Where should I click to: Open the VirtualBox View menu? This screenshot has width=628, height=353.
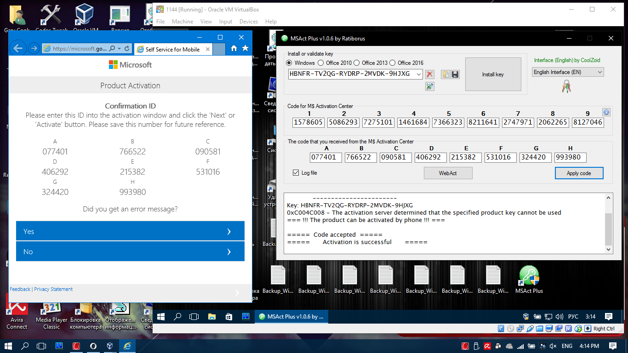(x=206, y=22)
